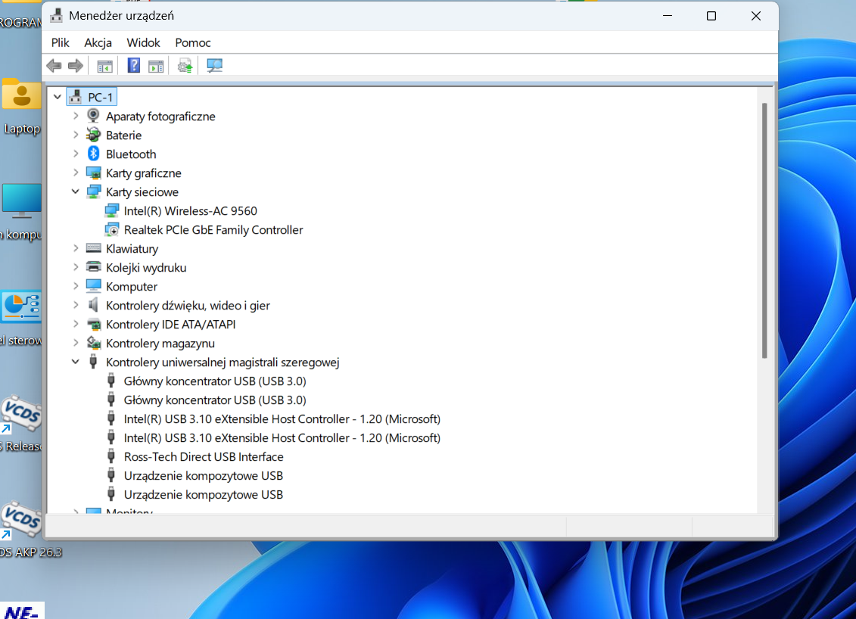Image resolution: width=856 pixels, height=619 pixels.
Task: Select first Urządzenie kompozytowe USB entry
Action: (x=203, y=475)
